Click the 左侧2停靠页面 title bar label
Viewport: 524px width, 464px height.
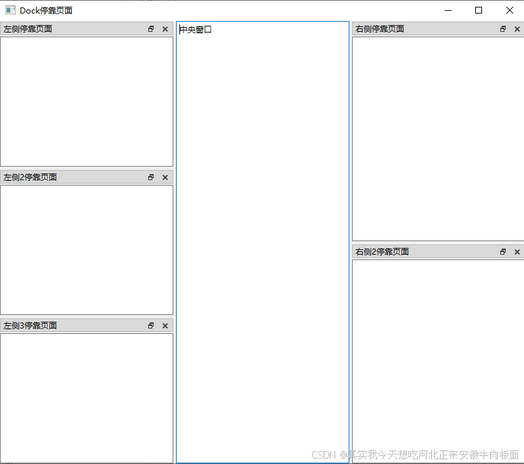point(30,177)
